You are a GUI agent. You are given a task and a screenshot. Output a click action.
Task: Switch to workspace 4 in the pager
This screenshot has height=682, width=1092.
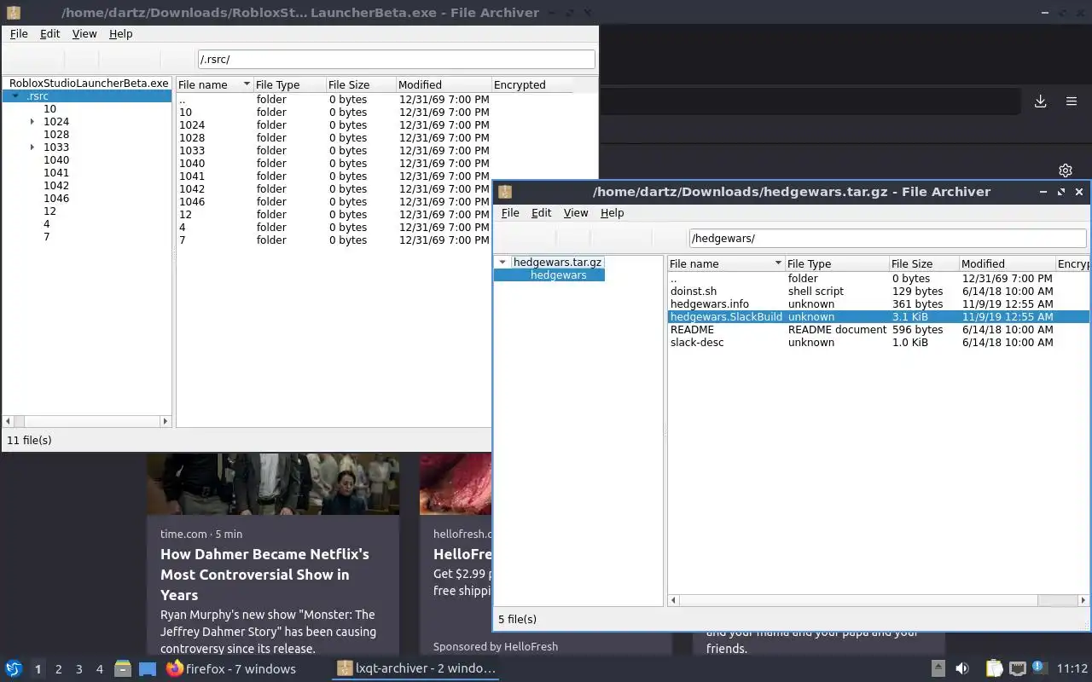(99, 669)
